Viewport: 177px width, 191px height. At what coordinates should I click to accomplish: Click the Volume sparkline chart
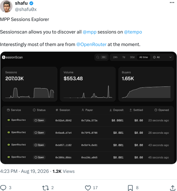click(88, 92)
